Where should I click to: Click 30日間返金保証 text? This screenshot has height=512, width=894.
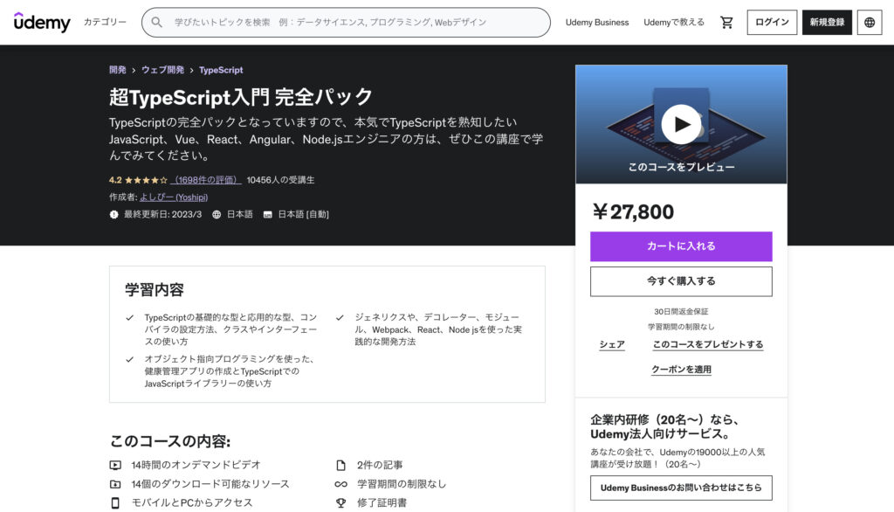click(681, 312)
